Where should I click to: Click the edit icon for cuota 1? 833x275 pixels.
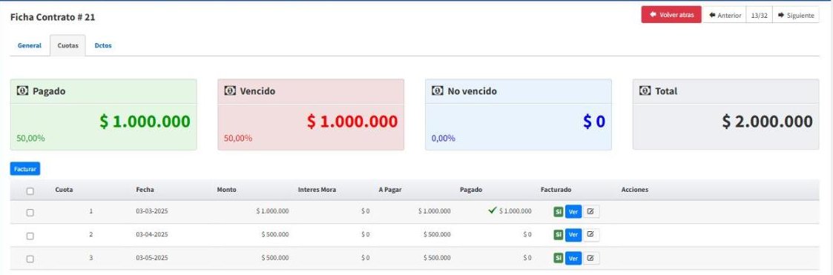[x=590, y=211]
